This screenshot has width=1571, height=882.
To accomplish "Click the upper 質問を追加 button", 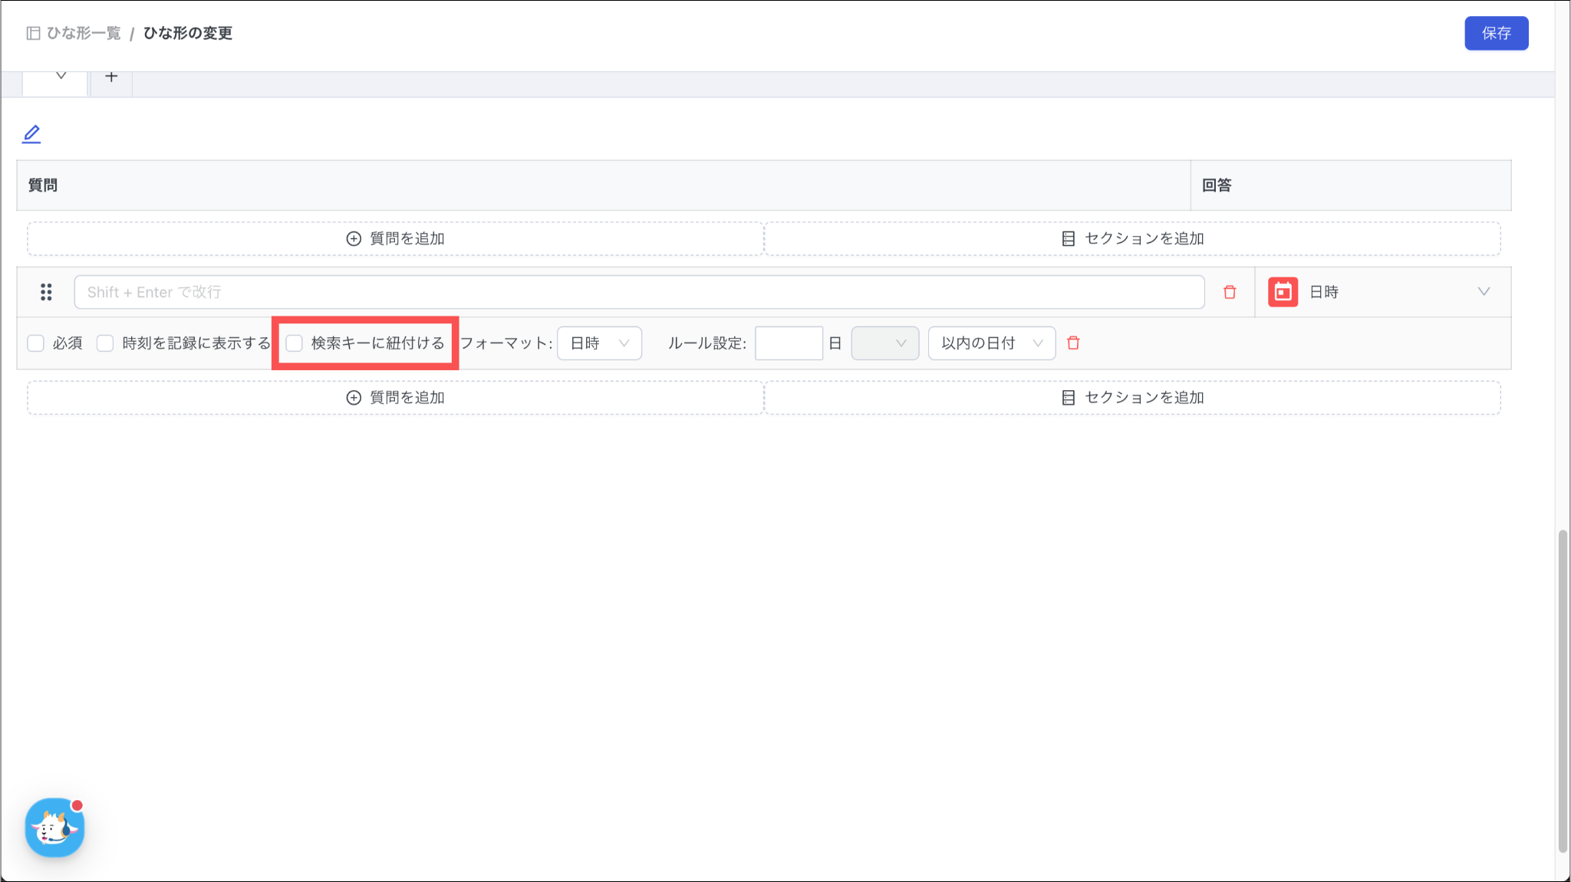I will 396,238.
